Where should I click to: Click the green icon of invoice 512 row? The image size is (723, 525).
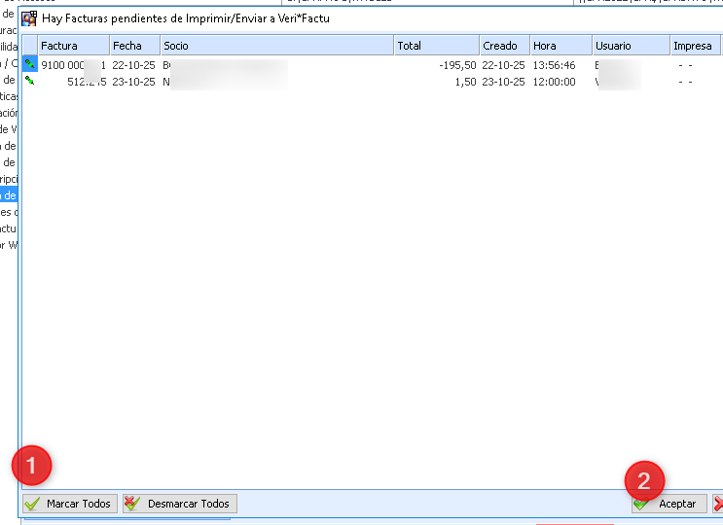(x=29, y=82)
